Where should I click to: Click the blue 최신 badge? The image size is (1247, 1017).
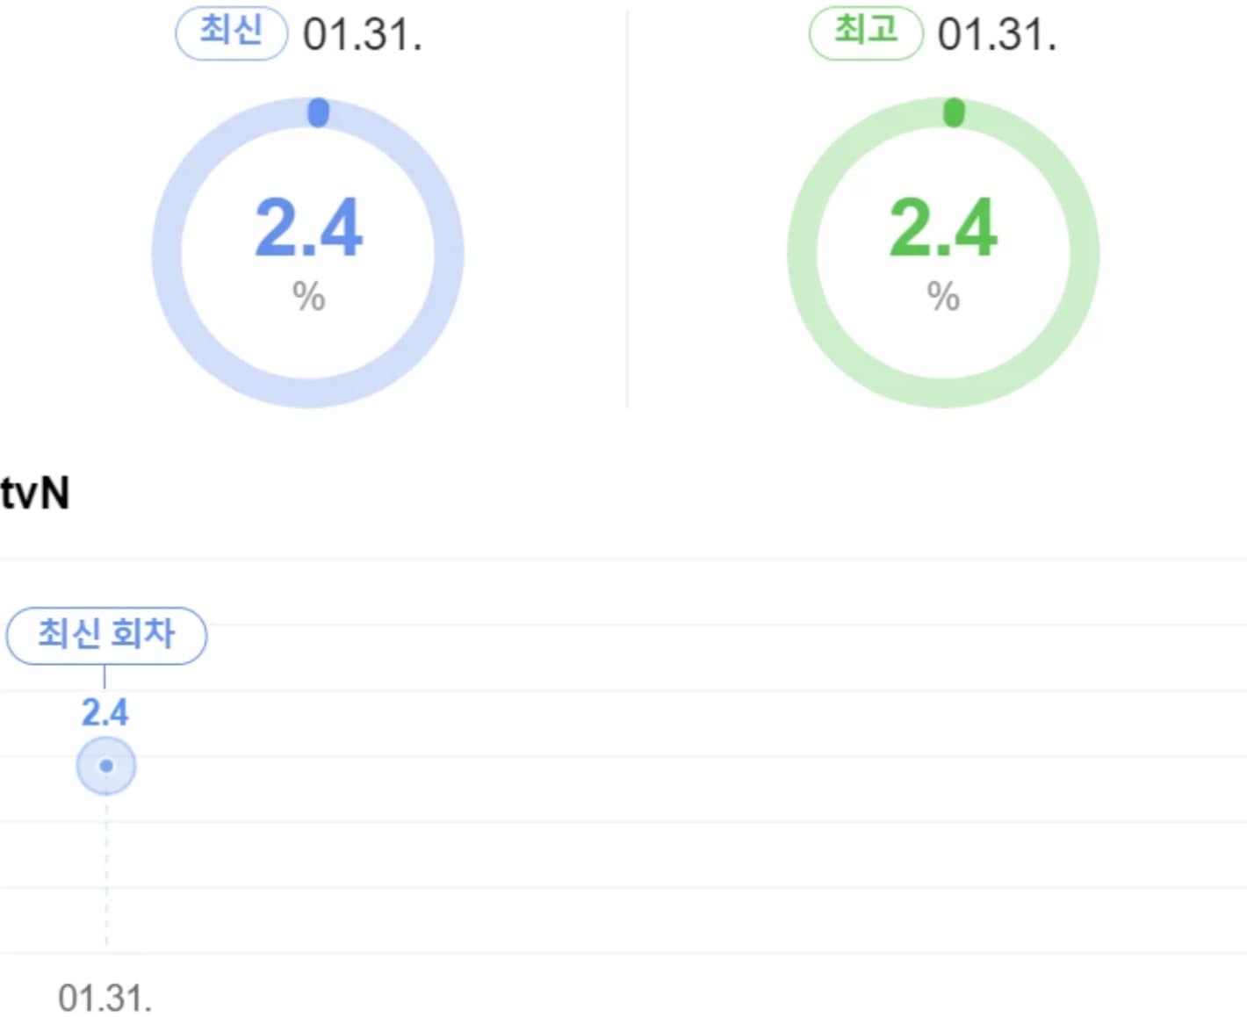pos(232,33)
